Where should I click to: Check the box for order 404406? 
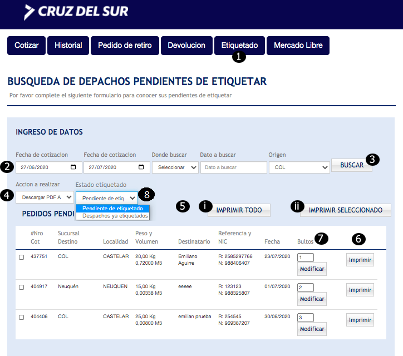pyautogui.click(x=21, y=317)
